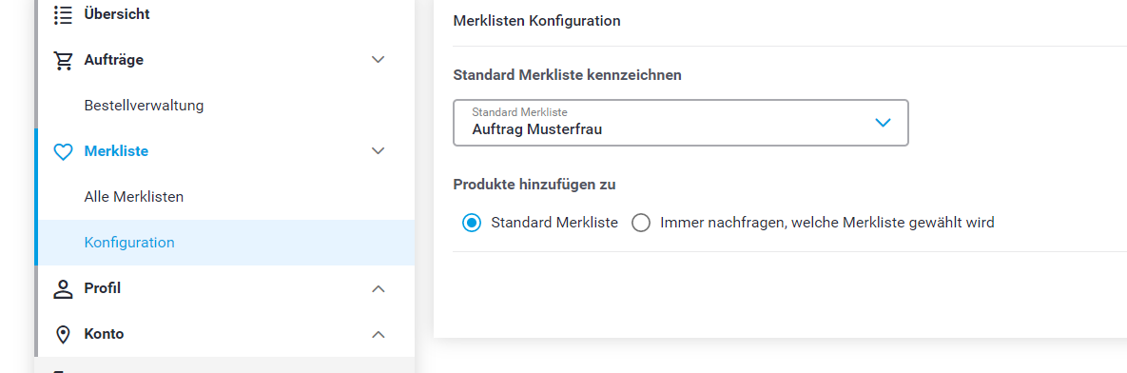Click the Konto location pin icon
Screen dimensions: 1127x373
[x=64, y=334]
